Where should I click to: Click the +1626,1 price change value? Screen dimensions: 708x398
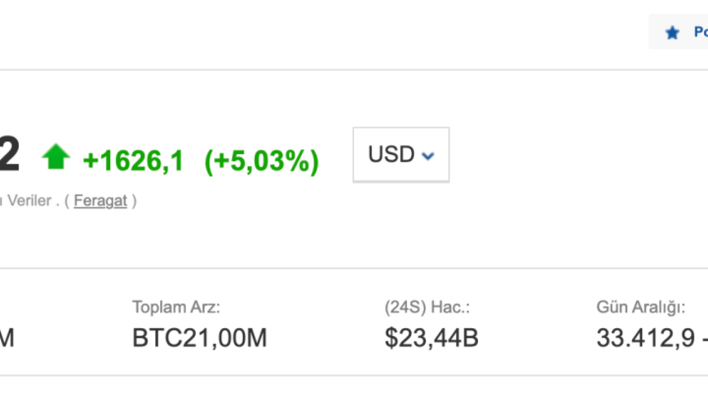click(x=133, y=161)
